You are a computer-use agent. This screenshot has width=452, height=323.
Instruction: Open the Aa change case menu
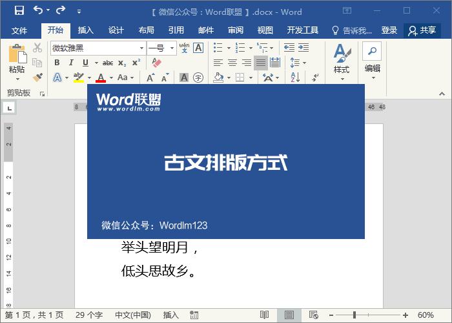pyautogui.click(x=126, y=78)
